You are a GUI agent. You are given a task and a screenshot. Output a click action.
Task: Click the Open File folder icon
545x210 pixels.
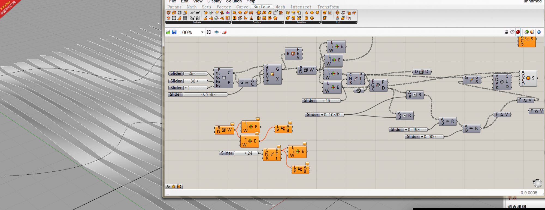click(x=168, y=32)
